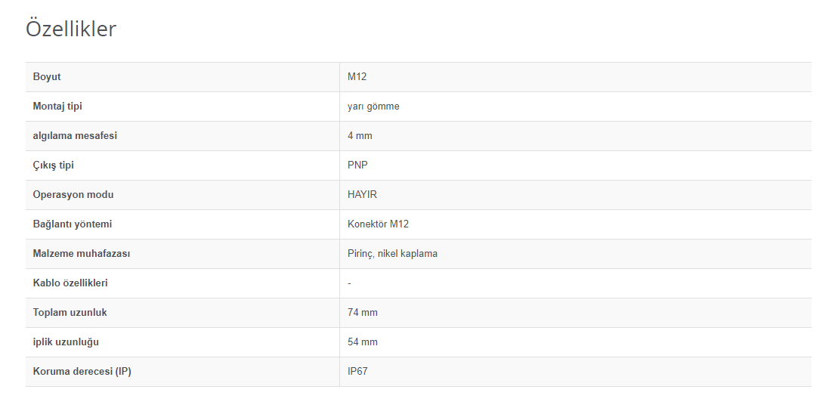The image size is (829, 408).
Task: Select the Kablo özellikleri label
Action: (70, 283)
